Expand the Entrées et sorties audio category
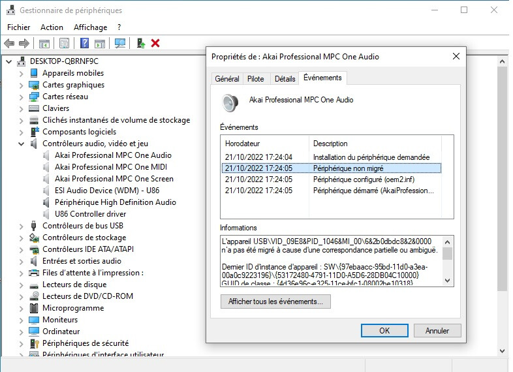 point(22,262)
